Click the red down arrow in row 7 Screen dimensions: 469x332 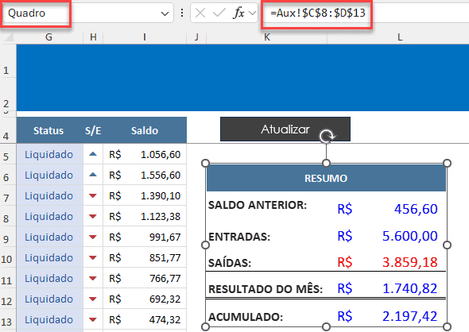pos(93,195)
